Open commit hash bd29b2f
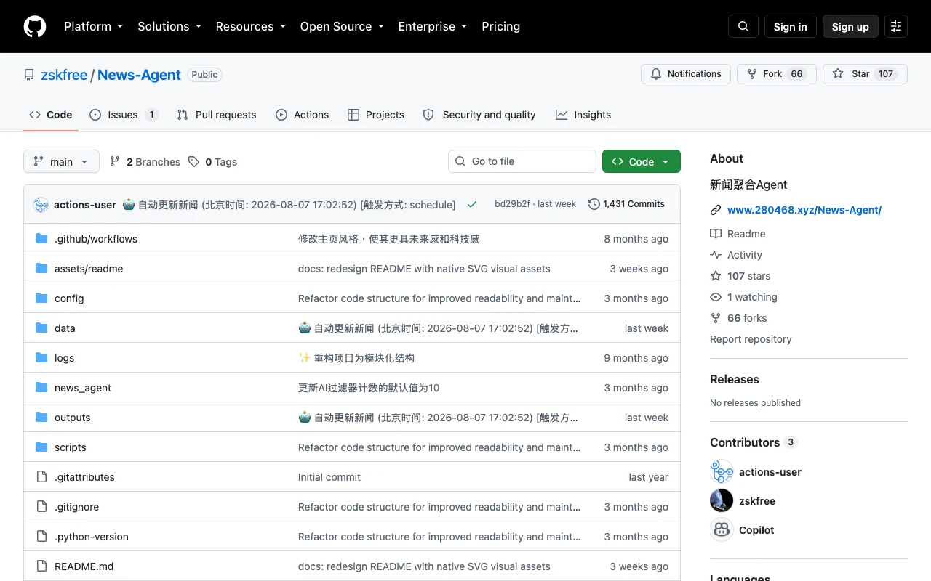931x581 pixels. pos(512,204)
